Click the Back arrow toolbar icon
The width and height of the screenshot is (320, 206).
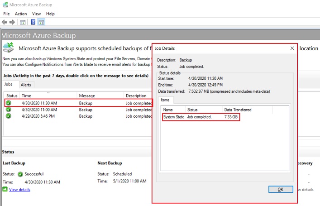click(x=4, y=22)
